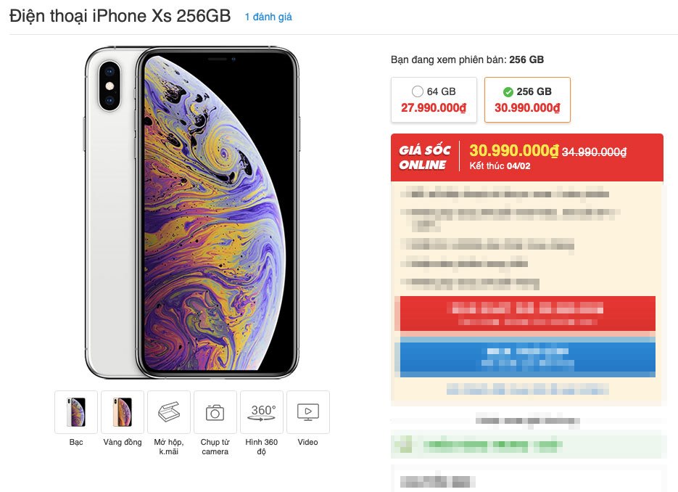Select the Bạc silver color thumbnail
Screen dimensions: 678x492
(x=76, y=412)
